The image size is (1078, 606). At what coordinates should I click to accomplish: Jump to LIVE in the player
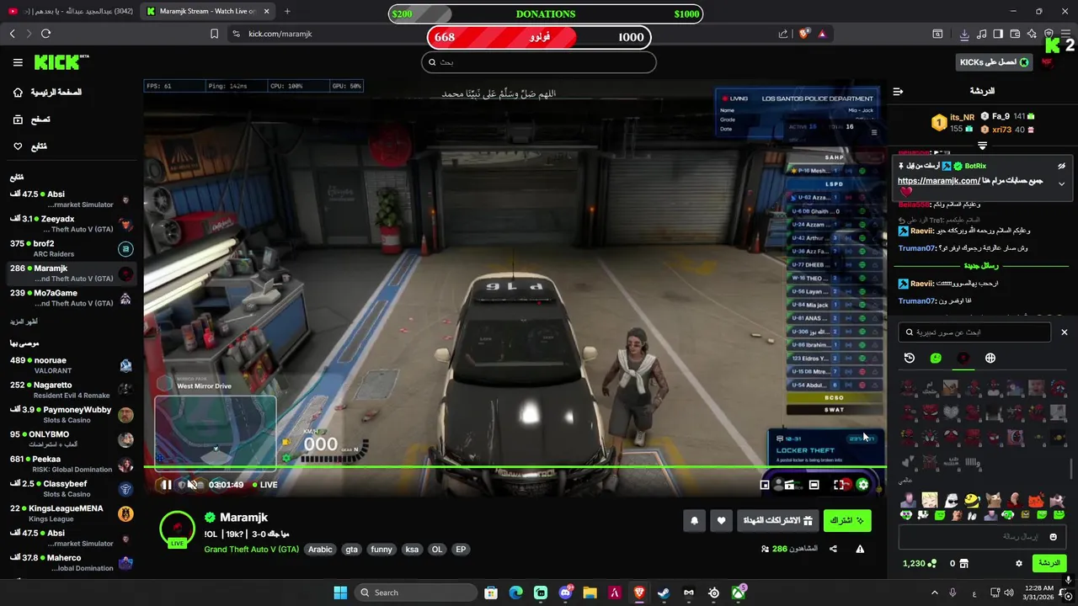pyautogui.click(x=264, y=485)
